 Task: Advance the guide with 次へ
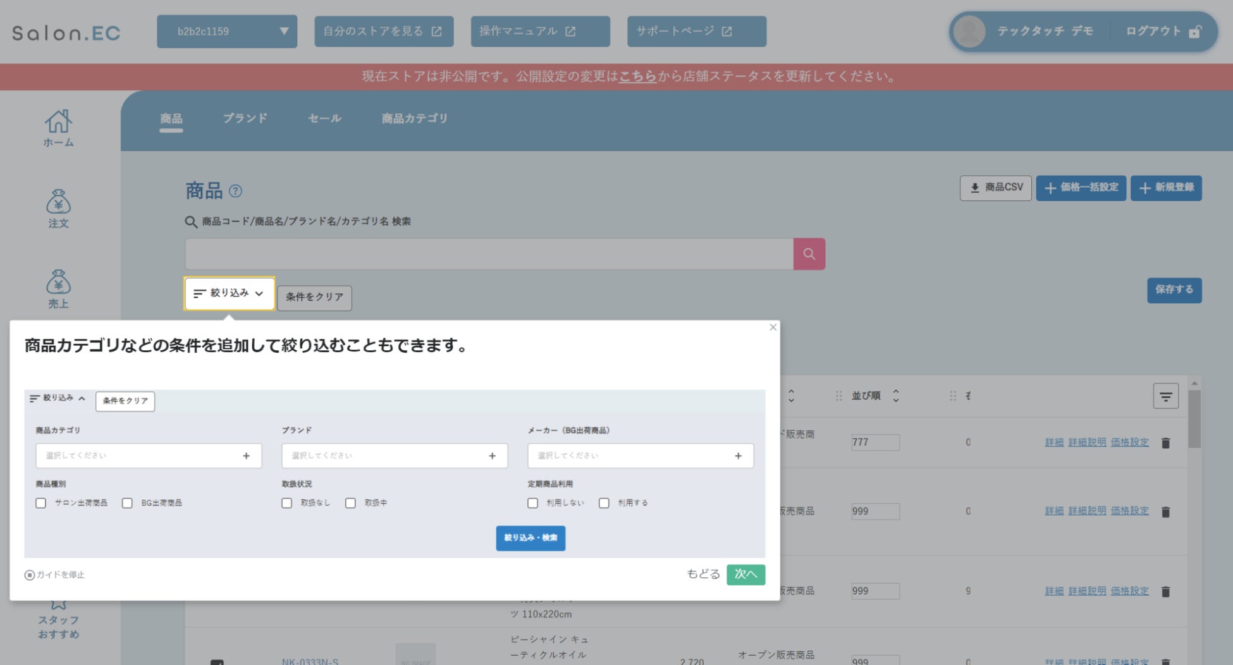pos(746,575)
